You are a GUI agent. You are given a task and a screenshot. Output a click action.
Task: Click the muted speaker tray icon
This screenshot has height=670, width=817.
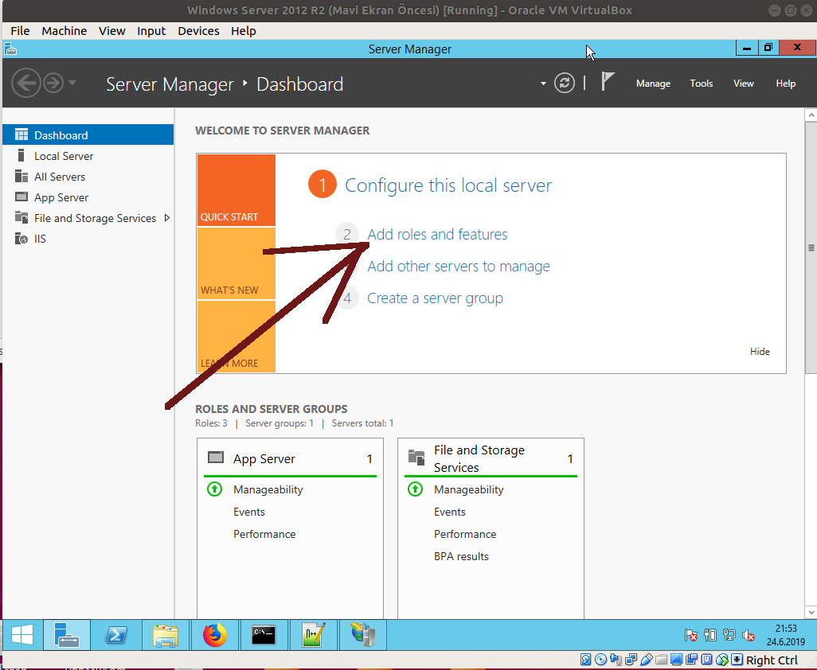coord(749,635)
